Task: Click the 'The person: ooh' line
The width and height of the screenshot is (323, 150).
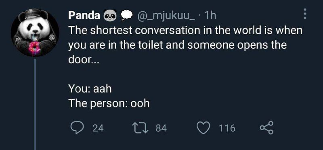Action: (109, 103)
